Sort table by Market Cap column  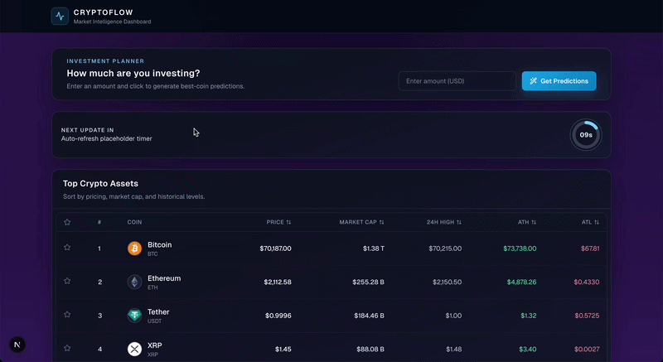361,222
